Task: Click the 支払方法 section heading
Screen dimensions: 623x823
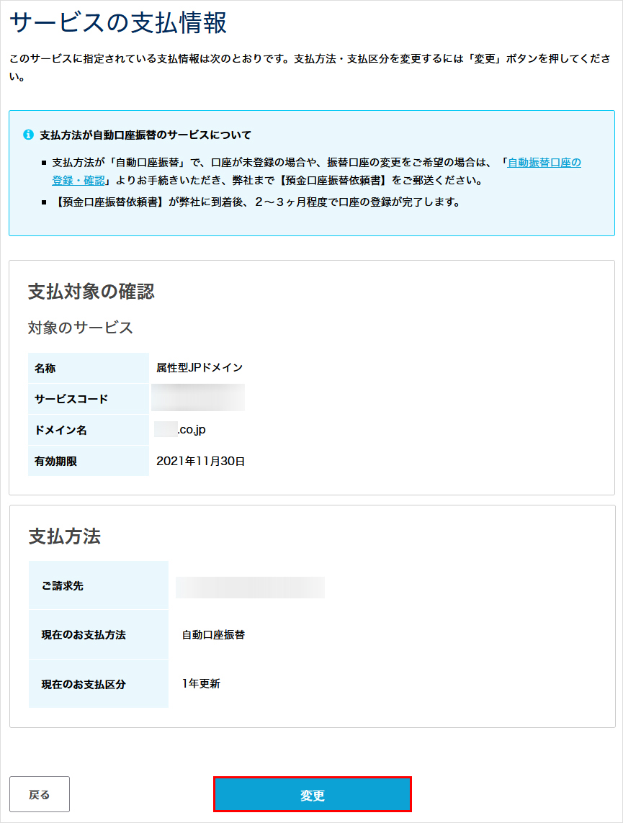Action: click(63, 536)
